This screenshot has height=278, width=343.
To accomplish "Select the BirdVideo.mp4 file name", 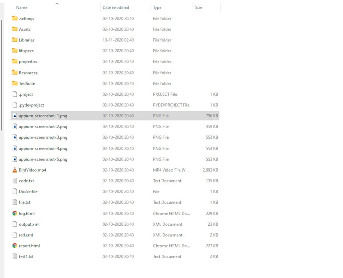I will (32, 170).
